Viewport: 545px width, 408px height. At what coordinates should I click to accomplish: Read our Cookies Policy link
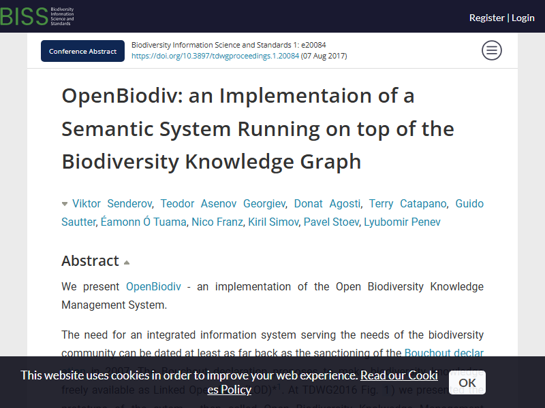(399, 375)
